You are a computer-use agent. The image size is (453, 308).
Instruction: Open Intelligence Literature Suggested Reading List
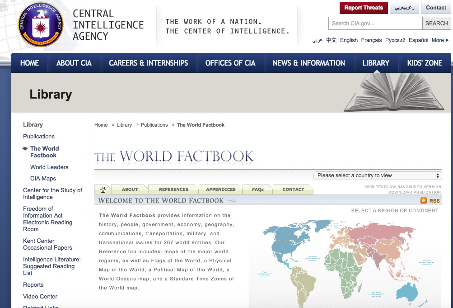pyautogui.click(x=52, y=266)
